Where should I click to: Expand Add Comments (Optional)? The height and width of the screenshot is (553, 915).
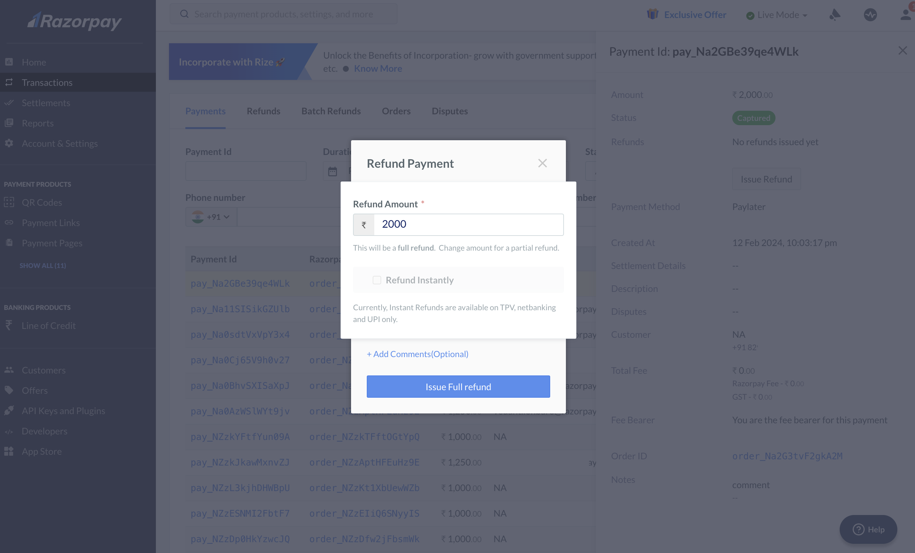pos(418,354)
